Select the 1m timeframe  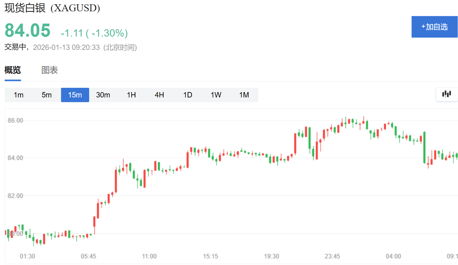pos(19,95)
